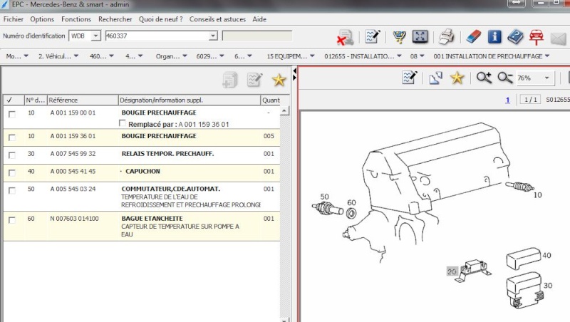Viewport: 570px width, 322px height.
Task: Check the box for CAPUCHON row
Action: [12, 172]
